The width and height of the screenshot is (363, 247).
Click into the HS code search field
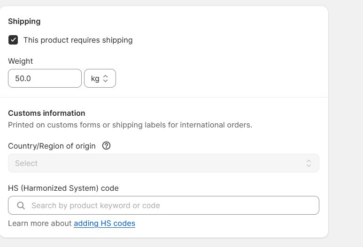(163, 205)
